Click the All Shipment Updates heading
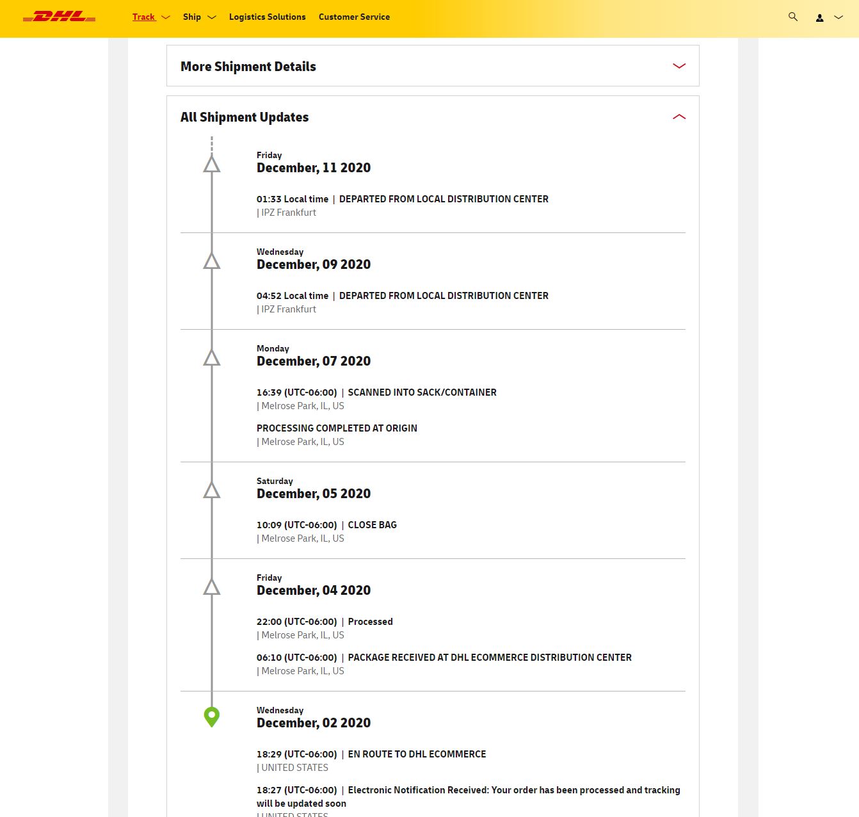 pos(245,117)
